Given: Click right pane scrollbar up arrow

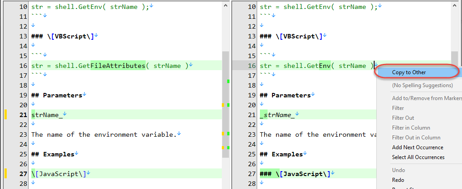Looking at the screenshot, I should [454, 5].
